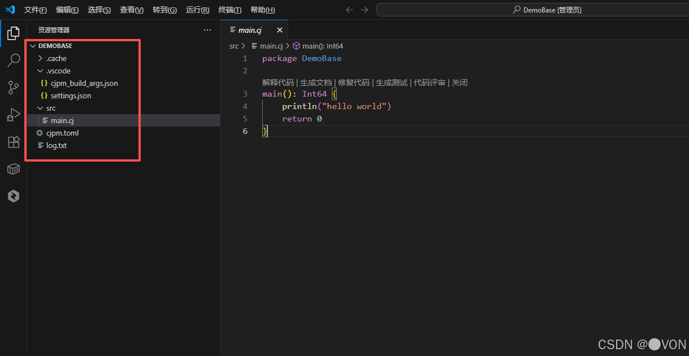The height and width of the screenshot is (356, 689).
Task: Click the 生成测试 code lens link
Action: [x=392, y=83]
